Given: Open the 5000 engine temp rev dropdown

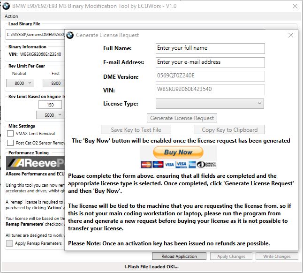Looking at the screenshot, I should coord(50,115).
